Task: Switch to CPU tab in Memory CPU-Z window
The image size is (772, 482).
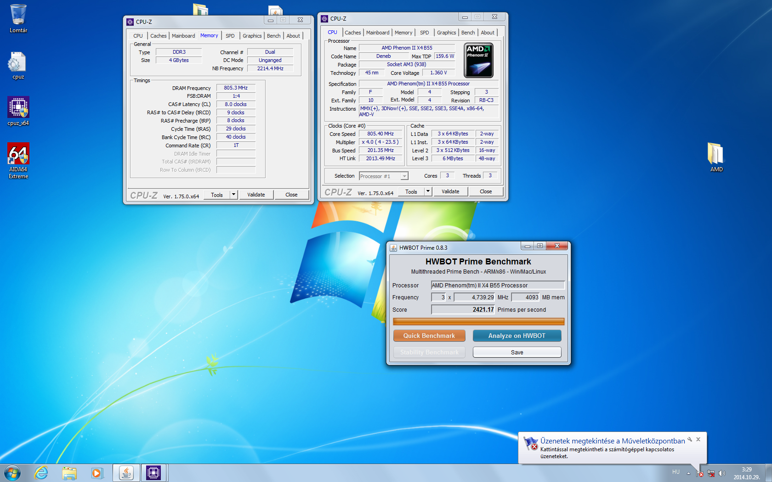Action: (x=138, y=36)
